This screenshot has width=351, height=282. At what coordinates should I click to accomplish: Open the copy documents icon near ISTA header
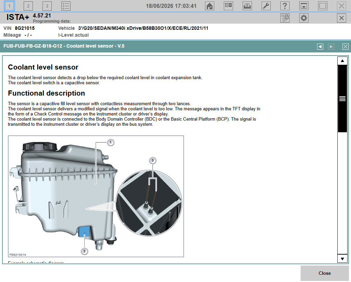pos(285,18)
